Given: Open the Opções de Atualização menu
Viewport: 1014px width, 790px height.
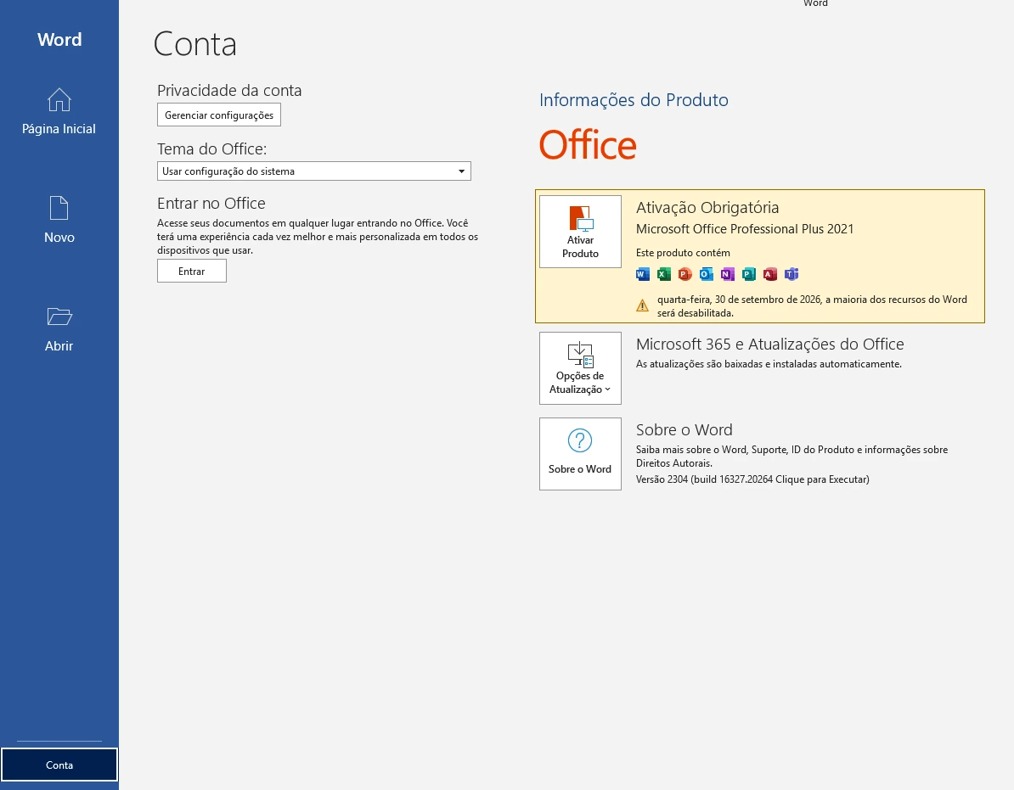Looking at the screenshot, I should click(580, 368).
